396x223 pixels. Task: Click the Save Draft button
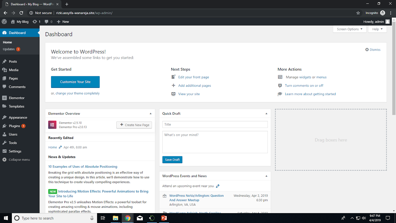point(172,160)
